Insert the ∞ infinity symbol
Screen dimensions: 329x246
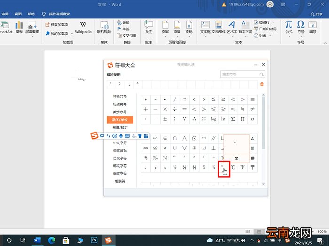[x=146, y=148]
